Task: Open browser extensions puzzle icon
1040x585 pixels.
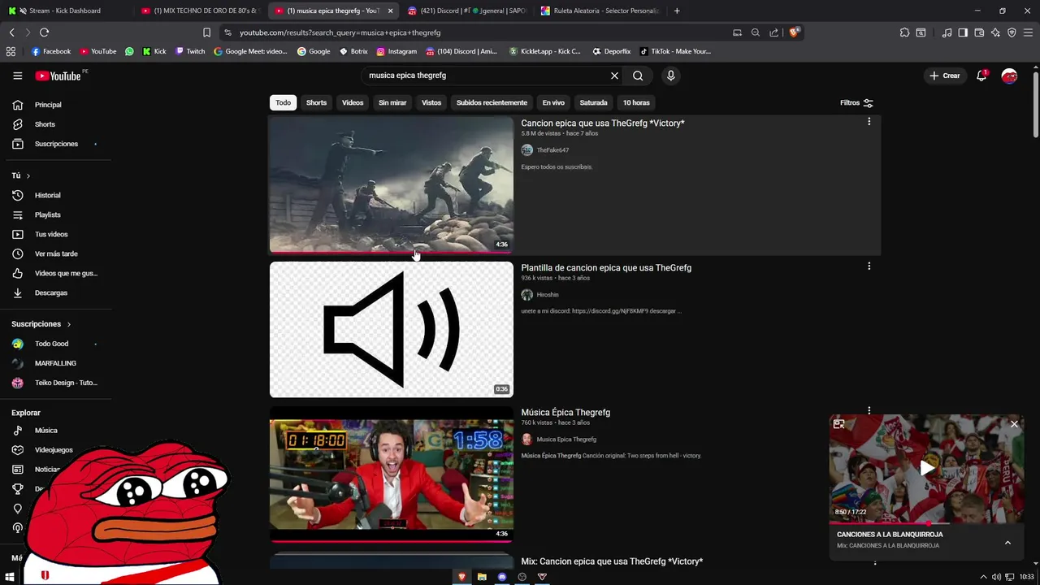Action: pyautogui.click(x=904, y=32)
